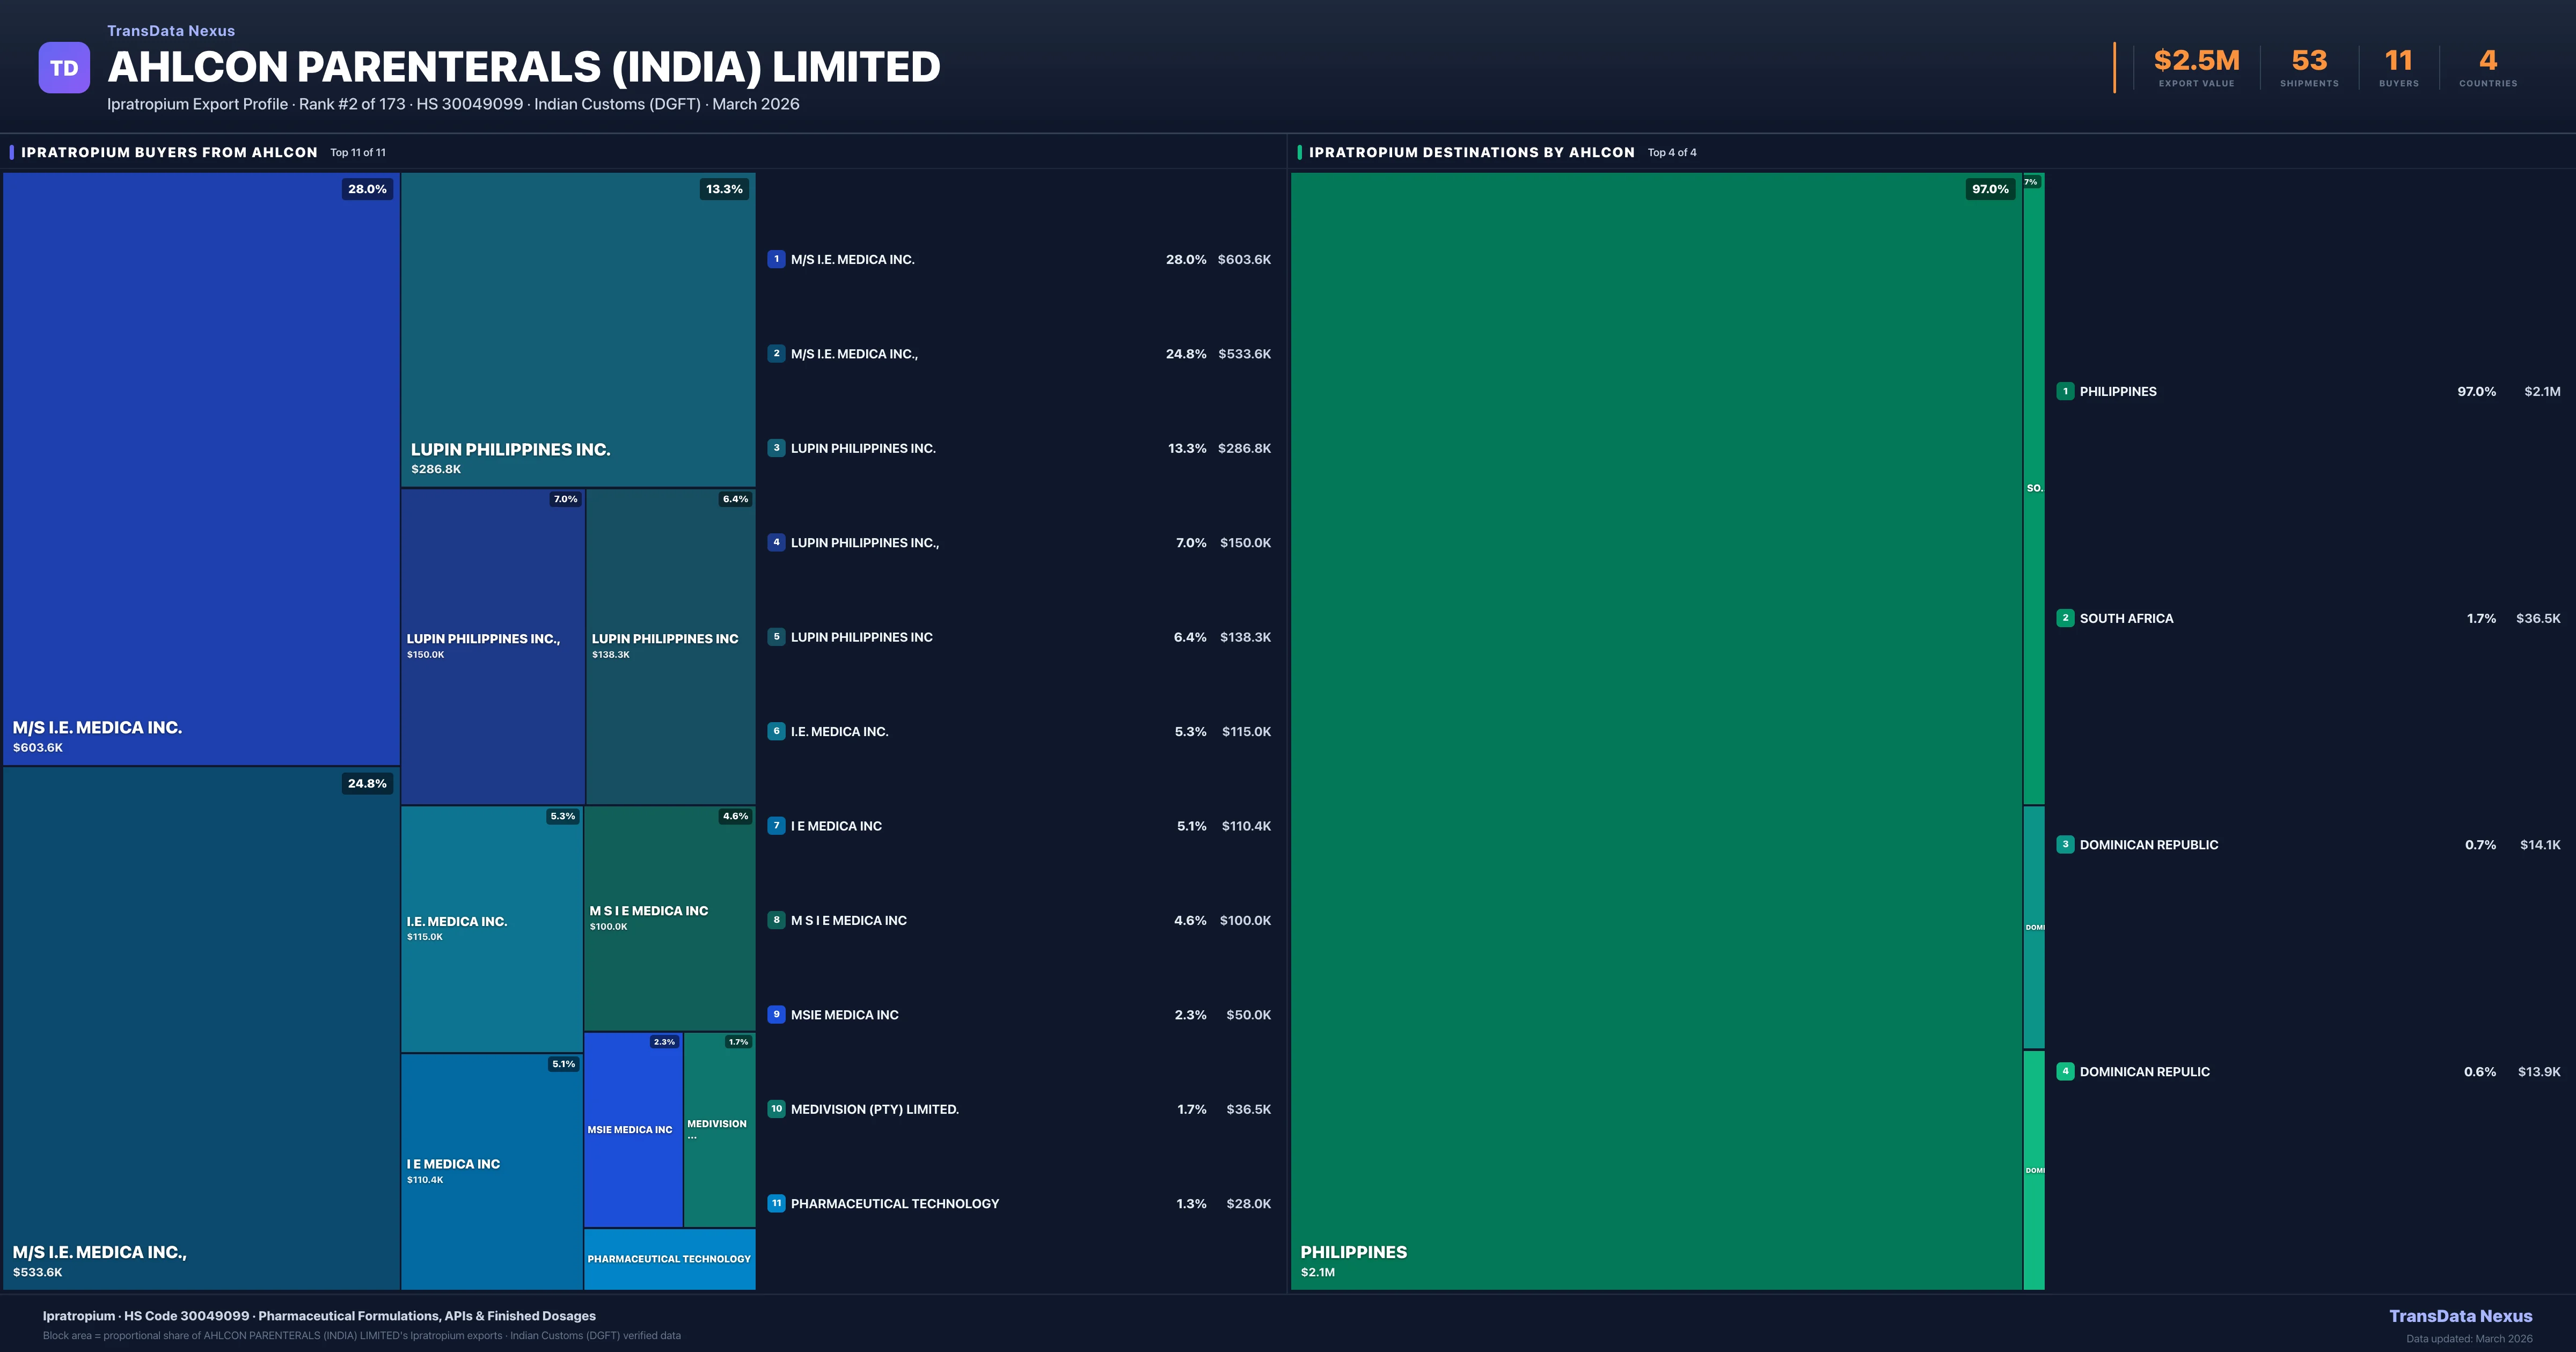Click rank badge 3 beside LUPIN PHILIPPINES INC.
2576x1352 pixels.
(776, 448)
